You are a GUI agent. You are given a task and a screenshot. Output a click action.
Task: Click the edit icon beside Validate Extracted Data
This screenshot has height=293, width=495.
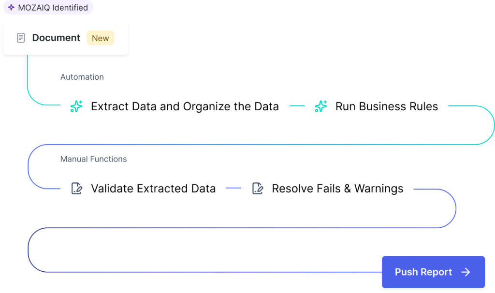pos(76,189)
